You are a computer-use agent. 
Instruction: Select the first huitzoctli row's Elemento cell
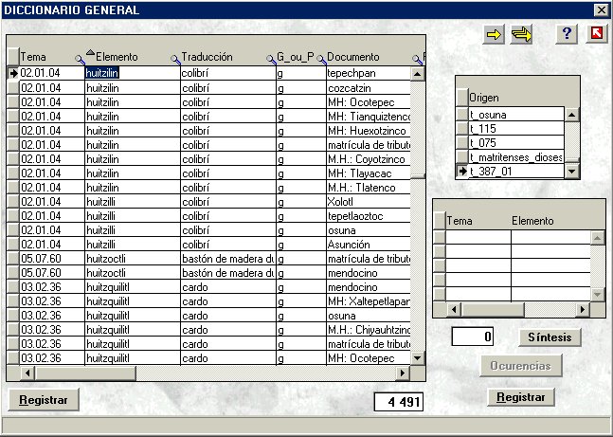pos(131,258)
